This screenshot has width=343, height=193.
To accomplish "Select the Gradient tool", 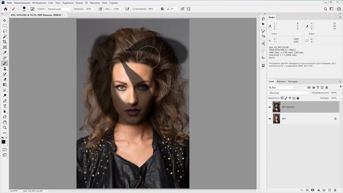I will point(5,85).
